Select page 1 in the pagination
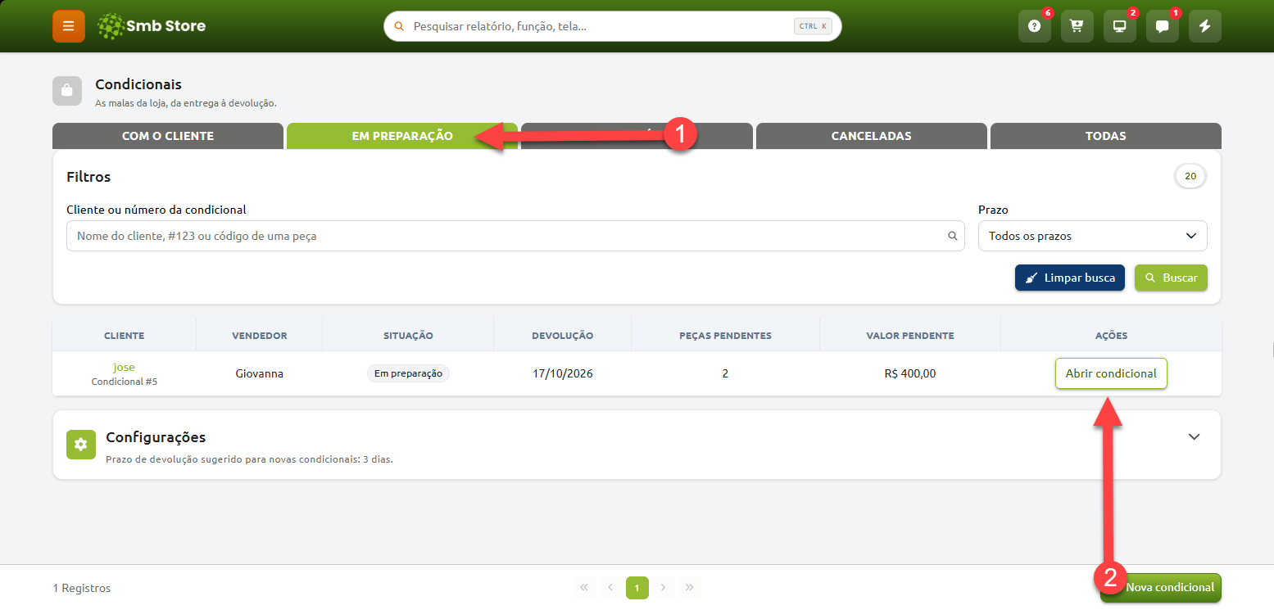The image size is (1274, 610). pos(637,587)
